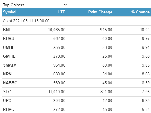
Task: Click the UPCL symbol
Action: pos(8,101)
